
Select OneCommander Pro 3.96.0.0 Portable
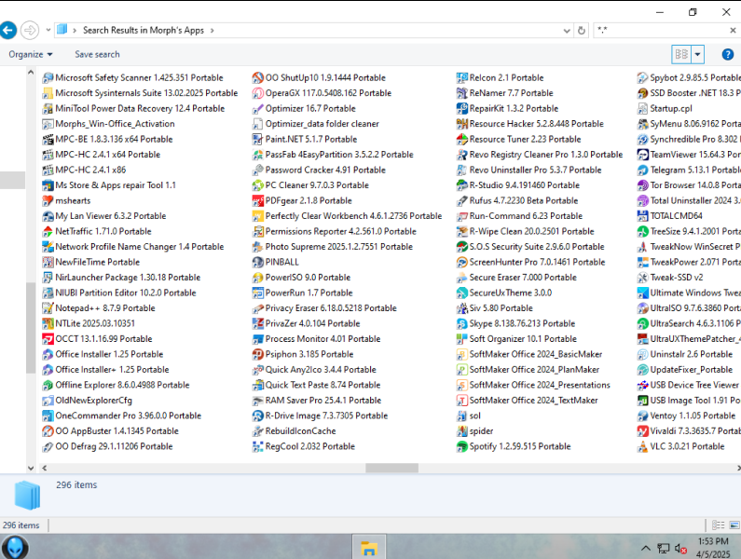[122, 416]
